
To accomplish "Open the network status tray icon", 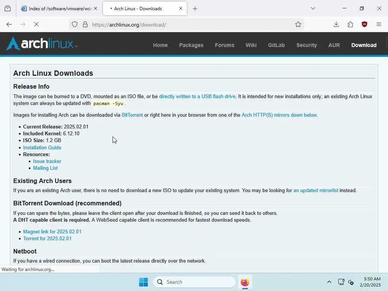I will [x=341, y=282].
